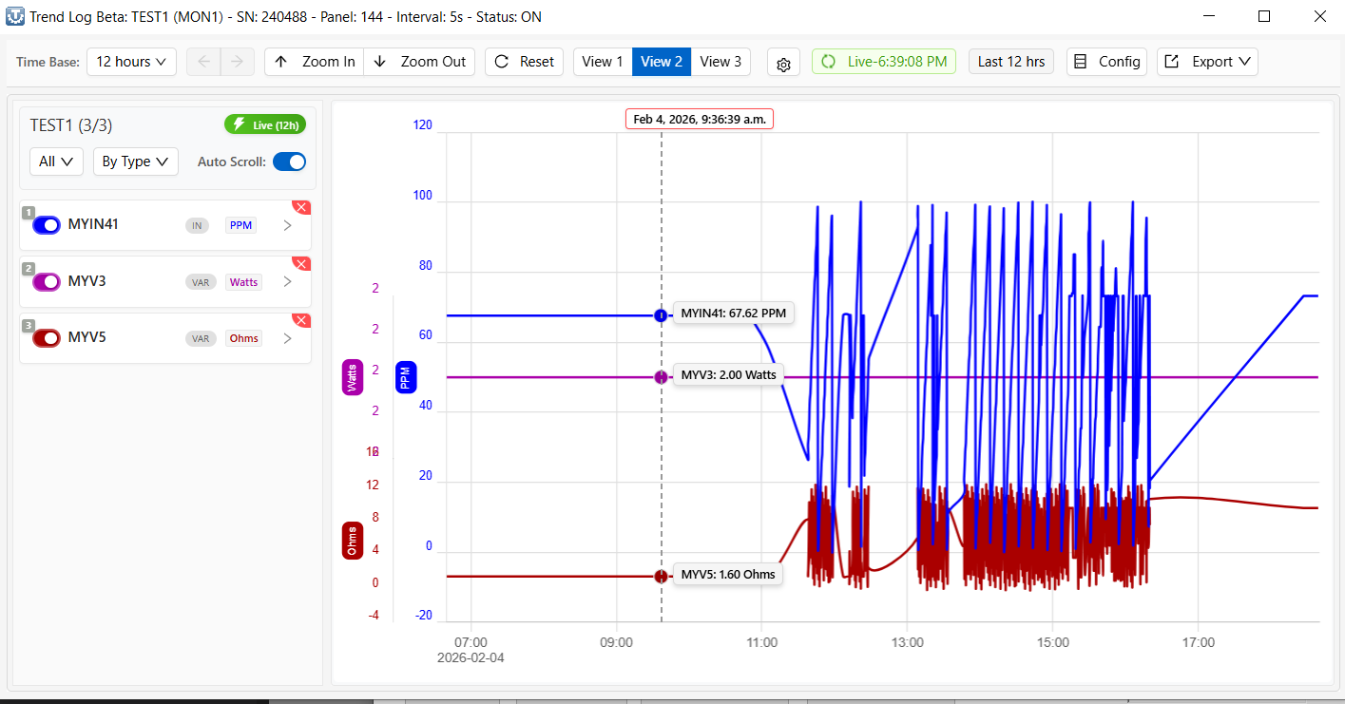Open the Time Base 12 hours dropdown
The width and height of the screenshot is (1345, 704).
pos(131,62)
